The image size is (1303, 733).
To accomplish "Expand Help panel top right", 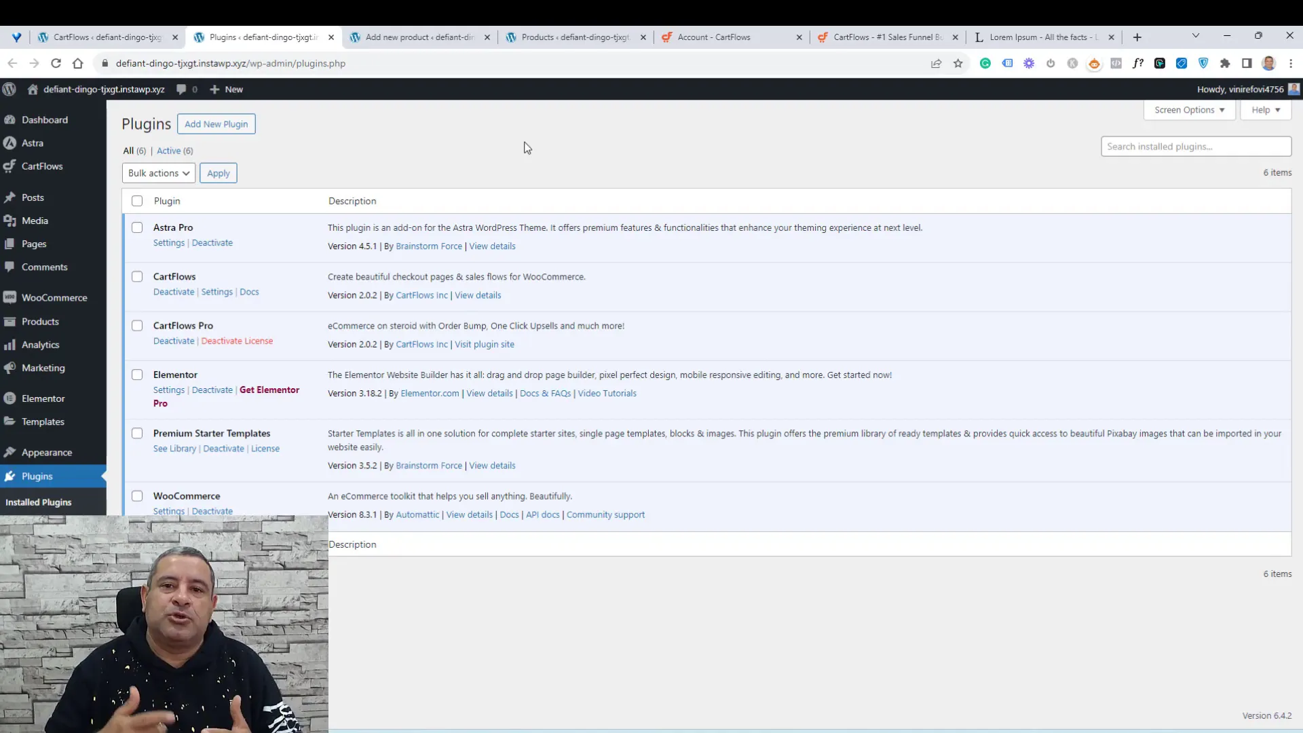I will click(x=1266, y=109).
